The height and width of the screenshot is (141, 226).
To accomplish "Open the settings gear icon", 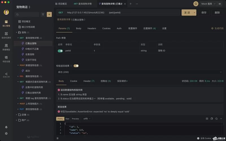I will (6, 133).
